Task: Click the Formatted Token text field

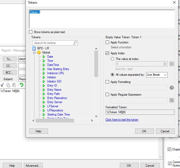Action: (140, 112)
